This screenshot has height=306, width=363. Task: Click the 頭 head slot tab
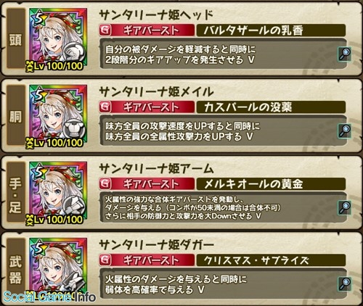pyautogui.click(x=16, y=38)
